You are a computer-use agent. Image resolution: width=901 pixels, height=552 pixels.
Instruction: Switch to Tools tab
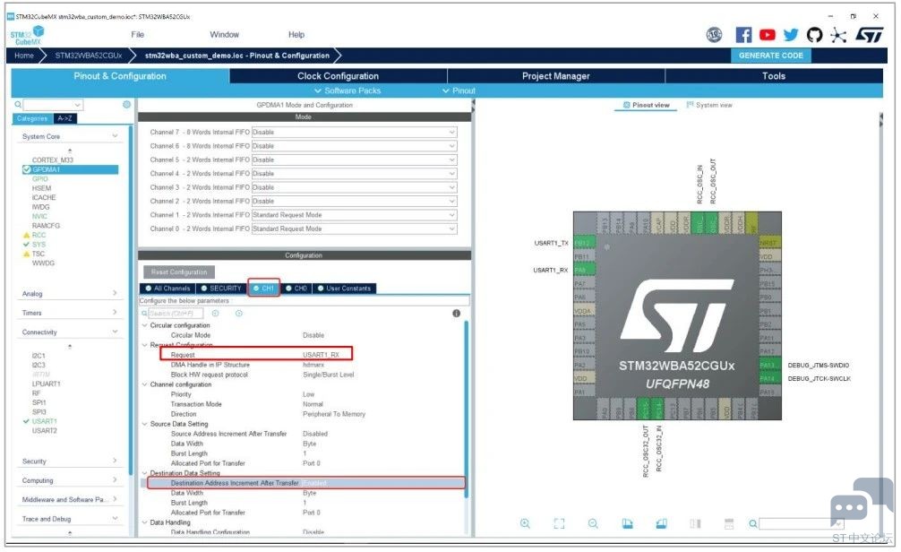click(774, 76)
